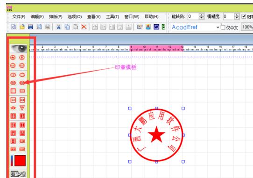
Task: Click the eye preview image in the template panel
Action: pos(18,49)
